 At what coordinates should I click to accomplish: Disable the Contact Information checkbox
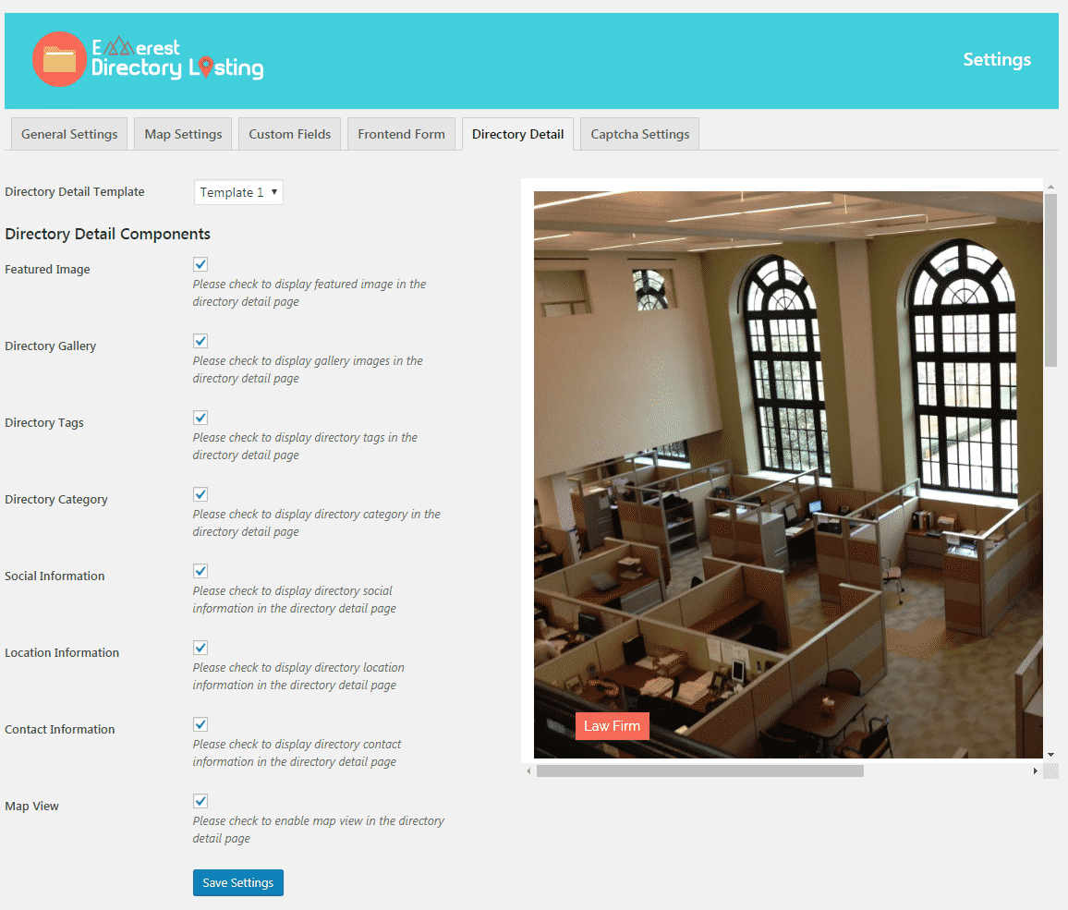click(x=200, y=724)
